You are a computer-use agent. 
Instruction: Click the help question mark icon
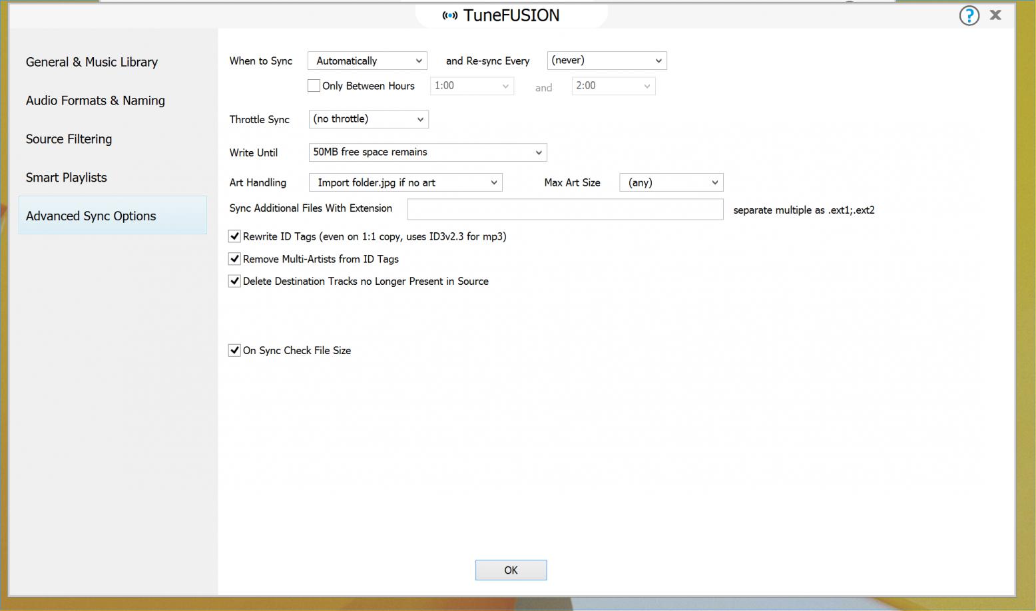pos(969,15)
